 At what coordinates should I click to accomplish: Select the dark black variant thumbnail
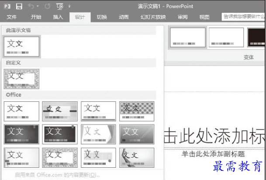pos(256,37)
